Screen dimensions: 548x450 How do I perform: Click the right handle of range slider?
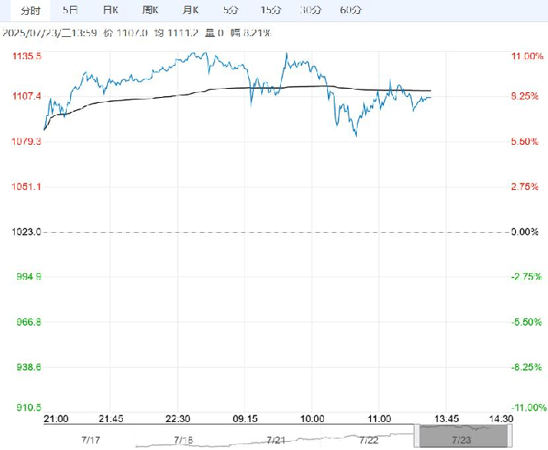pyautogui.click(x=510, y=435)
